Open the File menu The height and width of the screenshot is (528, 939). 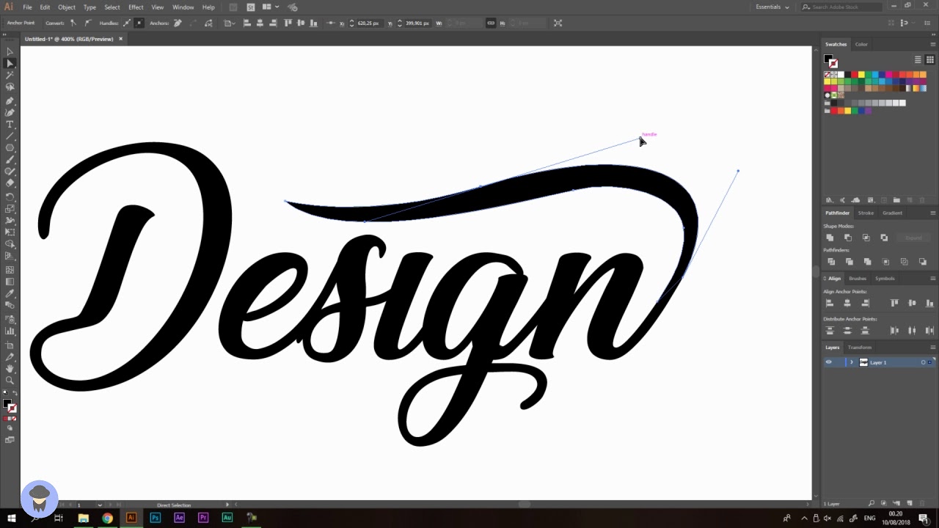[x=27, y=7]
